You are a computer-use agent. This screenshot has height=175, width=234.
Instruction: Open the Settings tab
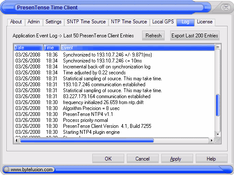54,22
